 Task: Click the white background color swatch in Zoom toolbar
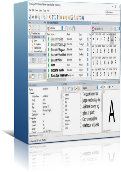tap(112, 87)
